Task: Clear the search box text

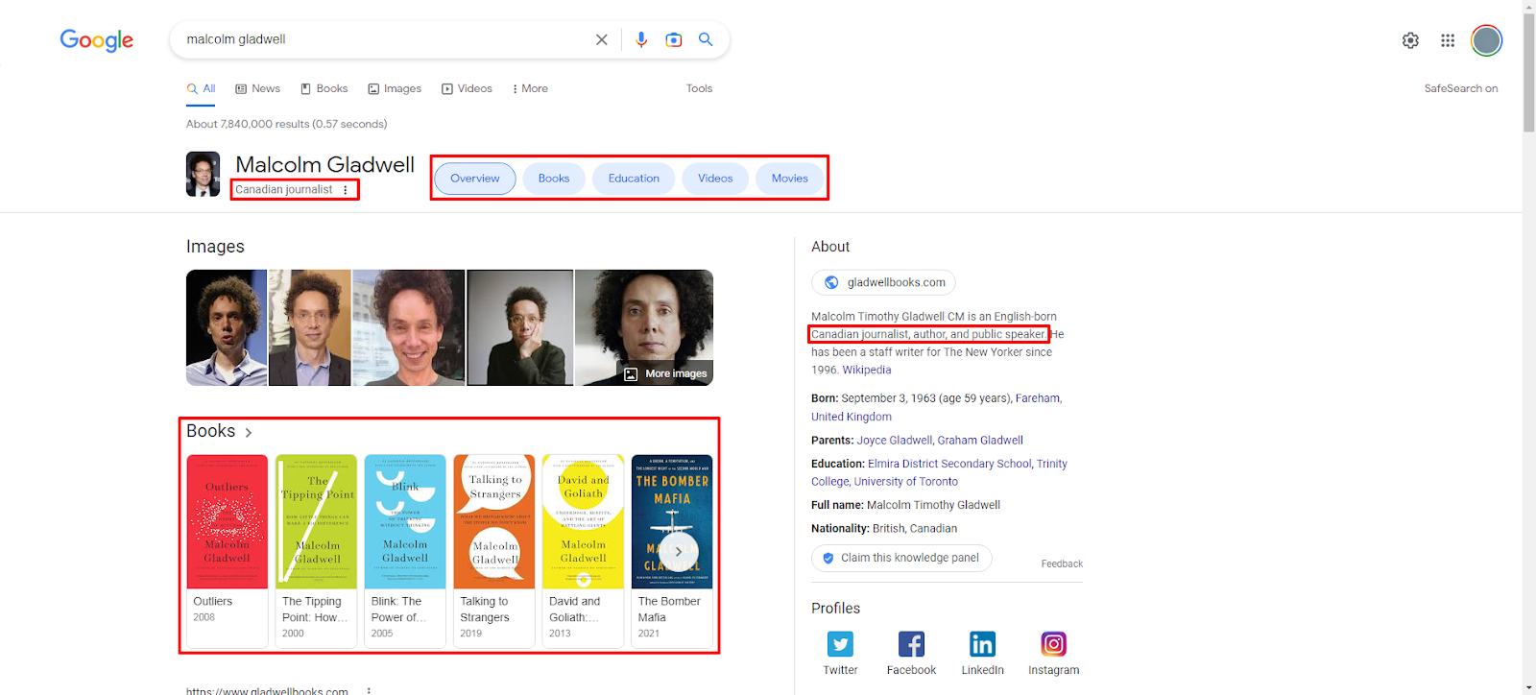Action: [602, 39]
